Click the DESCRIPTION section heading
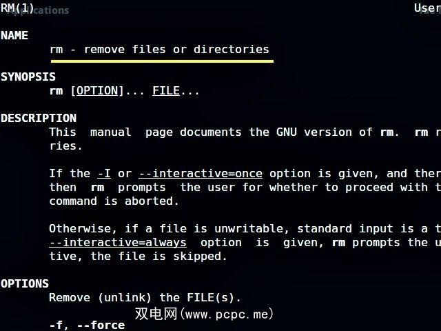The image size is (441, 331). point(39,118)
